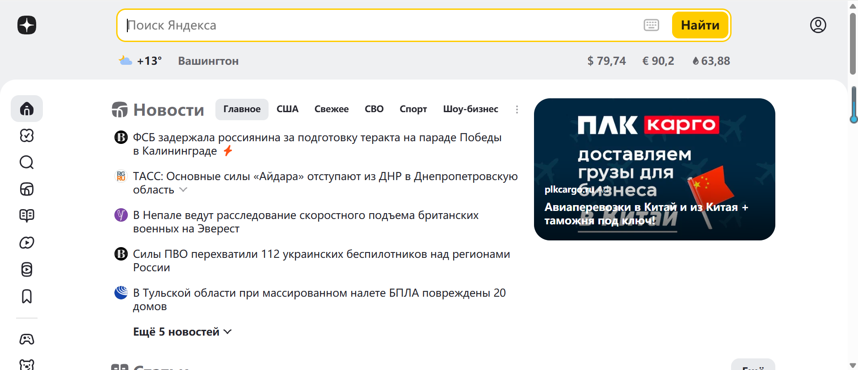Select the Home icon in sidebar
The height and width of the screenshot is (370, 858).
tap(27, 109)
